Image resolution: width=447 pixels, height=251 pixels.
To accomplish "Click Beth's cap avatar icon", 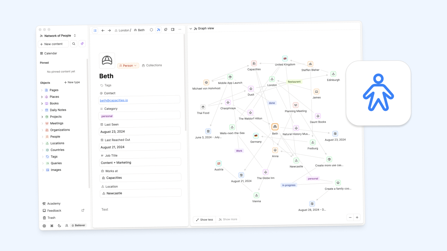I will pyautogui.click(x=107, y=61).
